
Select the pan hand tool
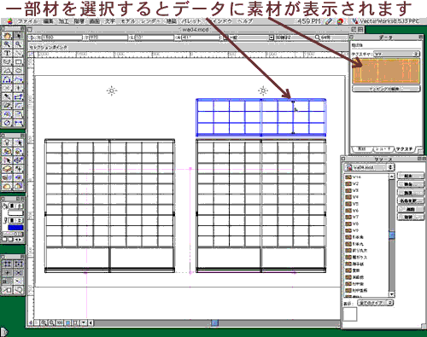[x=8, y=36]
